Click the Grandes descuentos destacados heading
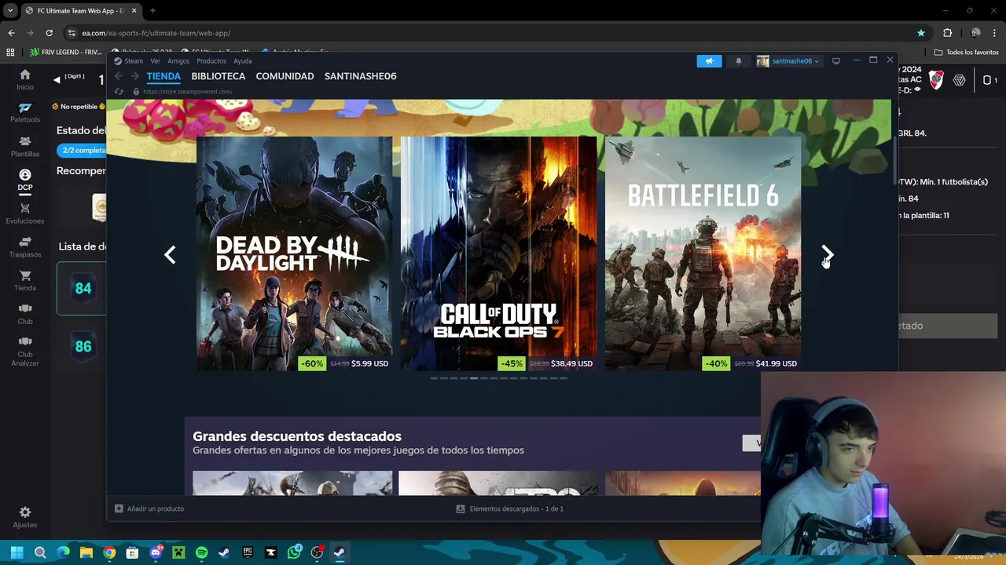This screenshot has height=565, width=1006. [x=297, y=436]
